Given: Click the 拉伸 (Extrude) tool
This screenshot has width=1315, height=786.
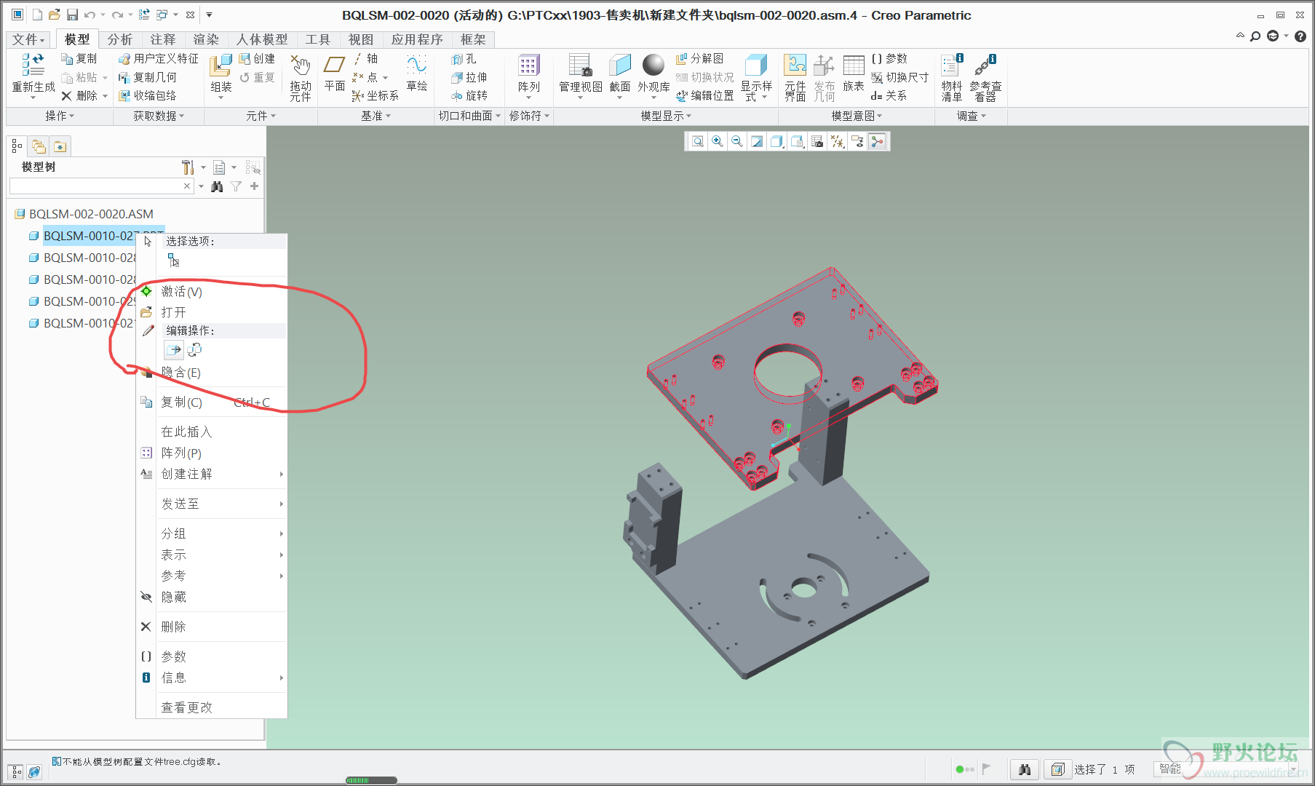Looking at the screenshot, I should click(x=469, y=77).
